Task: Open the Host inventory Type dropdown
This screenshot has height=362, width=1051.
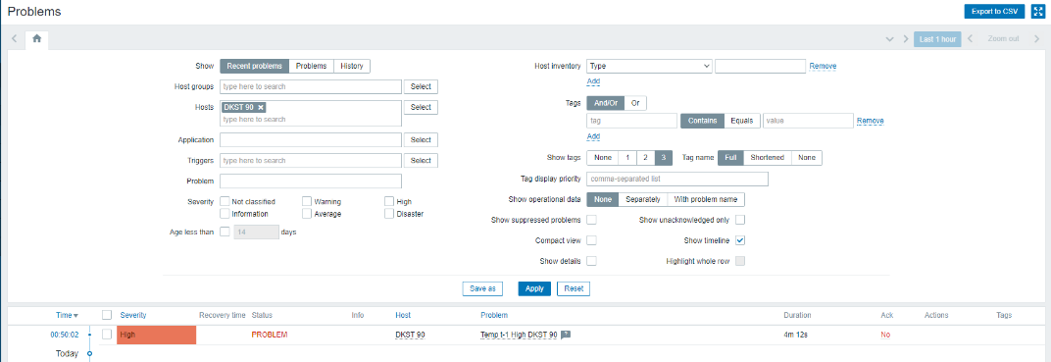Action: [x=649, y=66]
